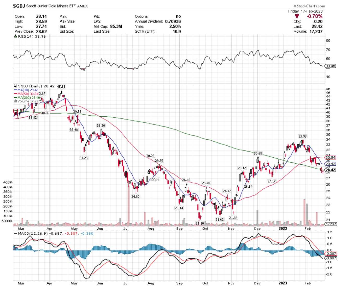This screenshot has height=286, width=341.
Task: Click the Last price 28.42 in header
Action: pos(317,26)
